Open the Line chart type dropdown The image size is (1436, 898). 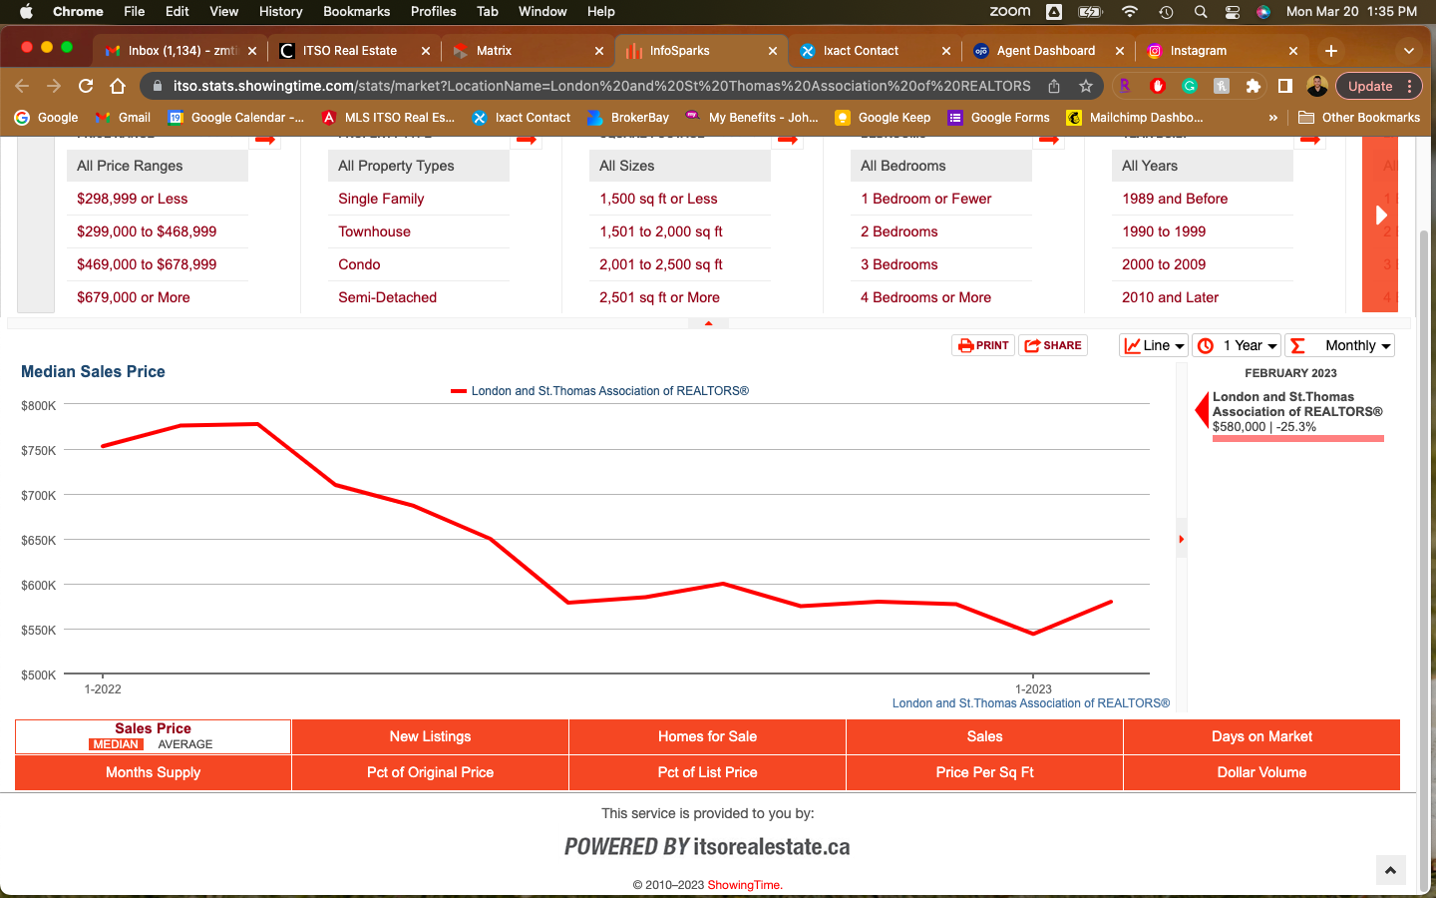[1154, 345]
